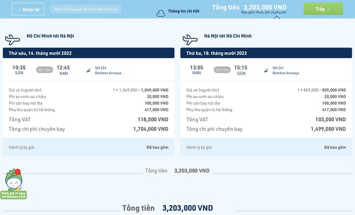Click the flight number QH 224
355x215 pixels.
pos(101,68)
